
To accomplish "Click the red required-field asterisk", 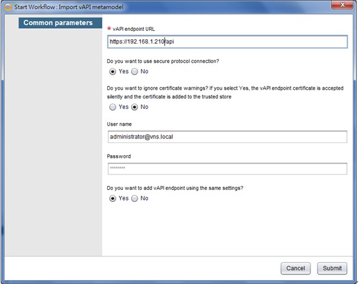I will click(x=109, y=28).
